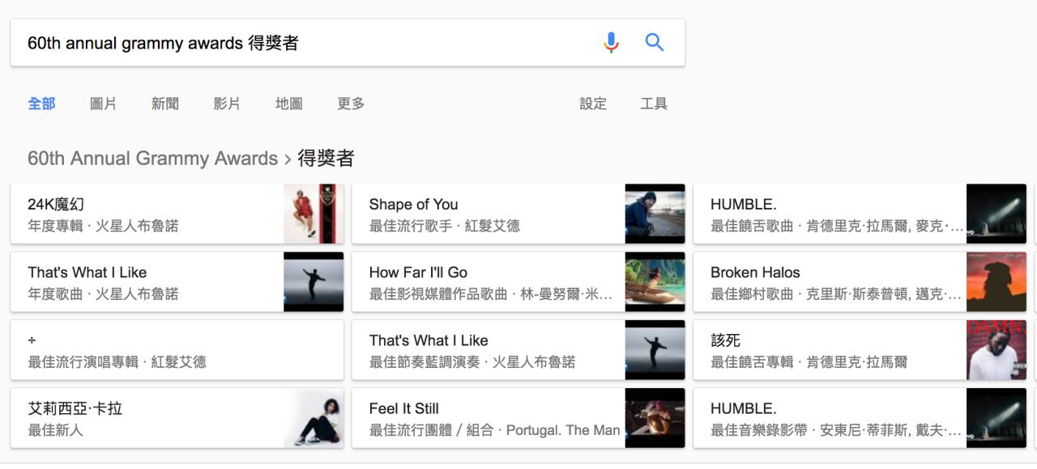This screenshot has height=469, width=1037.
Task: Switch to the 地圖 tab
Action: (289, 104)
